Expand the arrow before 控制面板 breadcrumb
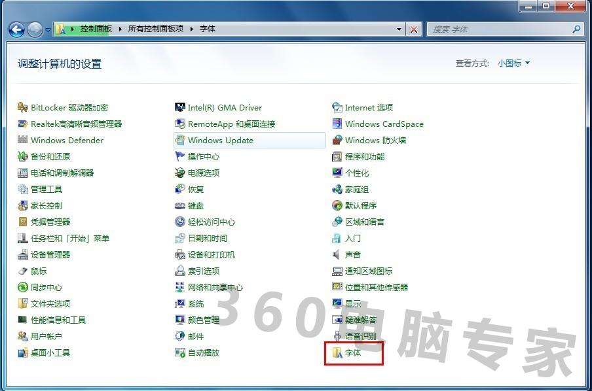Viewport: 592px width, 391px height. (x=73, y=29)
